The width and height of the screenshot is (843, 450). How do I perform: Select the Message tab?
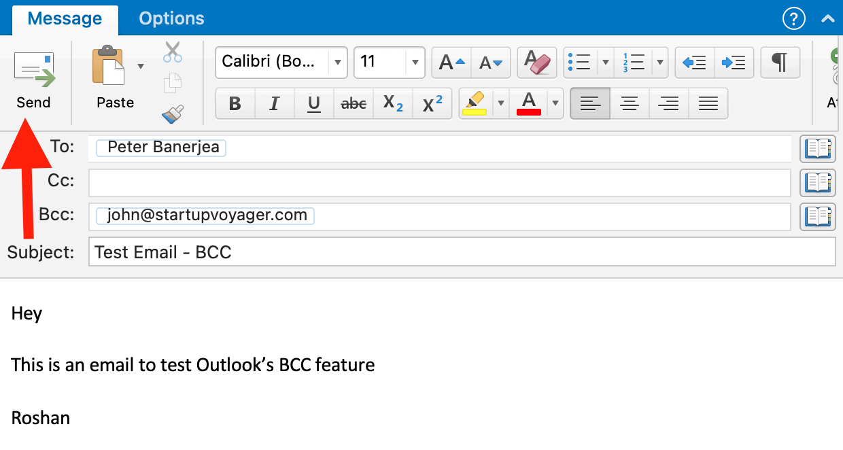(65, 18)
